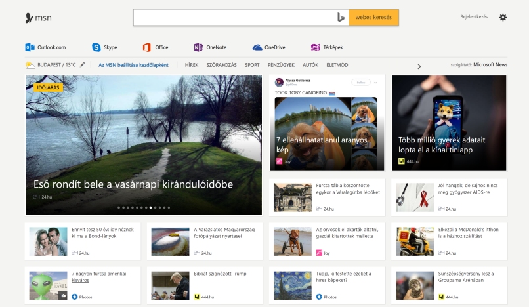The height and width of the screenshot is (307, 529).
Task: Click Joy source icon under orvosok article
Action: [319, 253]
